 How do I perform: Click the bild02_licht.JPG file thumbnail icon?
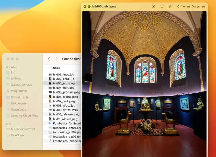(50, 79)
